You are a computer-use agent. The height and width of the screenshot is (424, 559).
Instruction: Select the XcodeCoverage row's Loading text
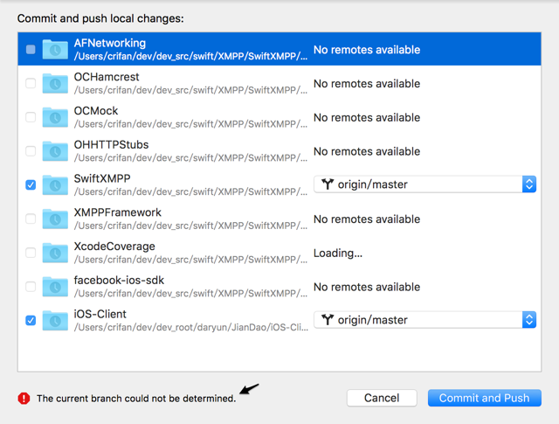click(337, 253)
